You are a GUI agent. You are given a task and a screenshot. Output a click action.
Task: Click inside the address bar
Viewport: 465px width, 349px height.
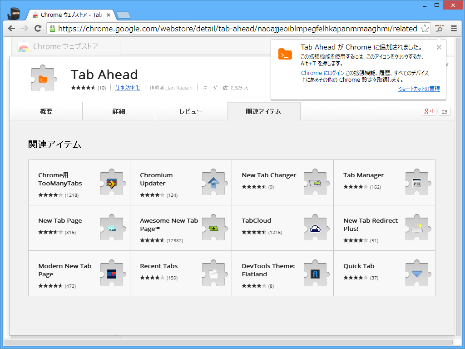(x=227, y=28)
